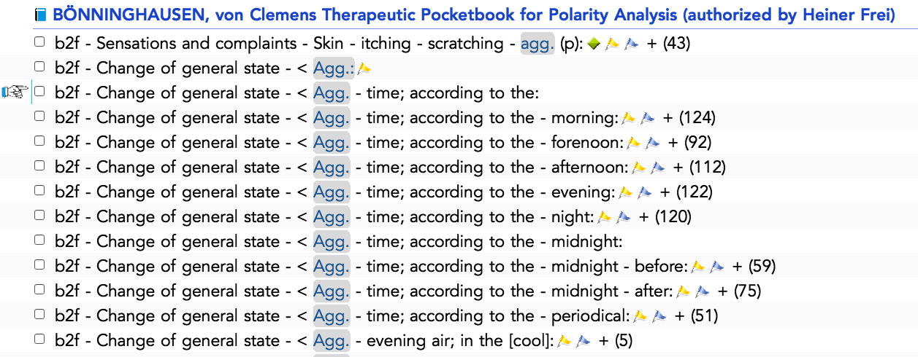Expand the plus sign on the night row
Viewport: 918px width, 357px height.
(x=644, y=217)
